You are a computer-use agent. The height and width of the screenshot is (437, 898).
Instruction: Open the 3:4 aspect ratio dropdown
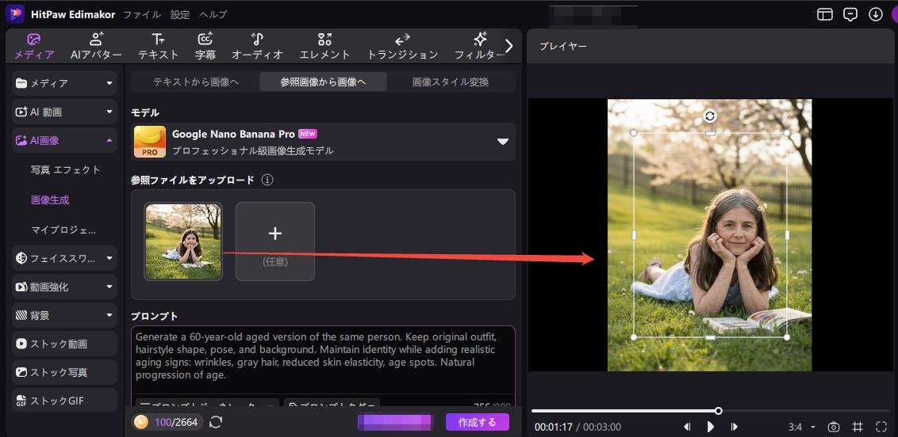point(802,427)
